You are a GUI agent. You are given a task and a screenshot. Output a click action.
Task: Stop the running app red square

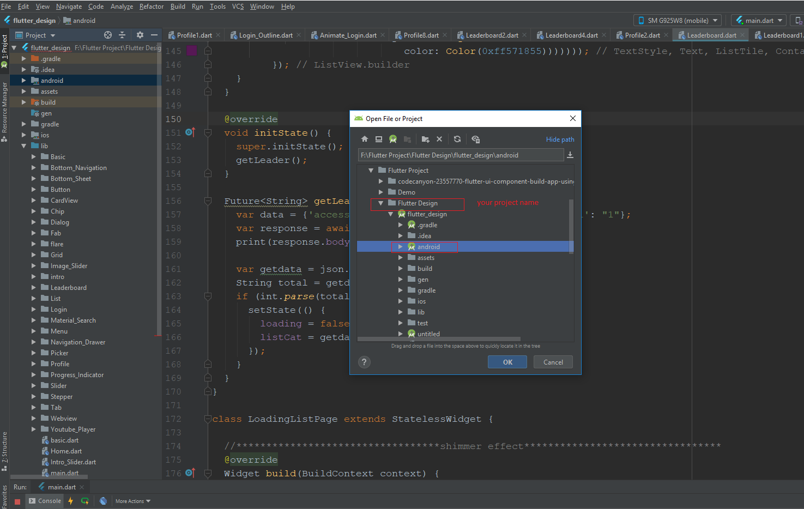click(17, 501)
